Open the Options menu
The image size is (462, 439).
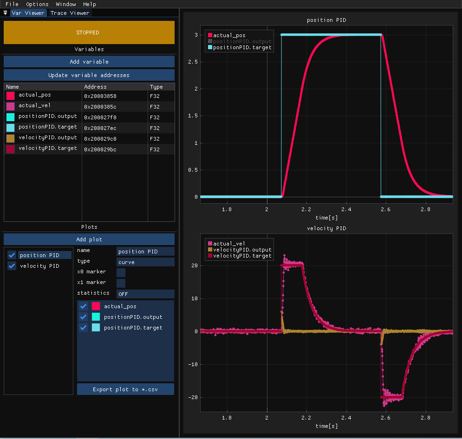[x=37, y=4]
